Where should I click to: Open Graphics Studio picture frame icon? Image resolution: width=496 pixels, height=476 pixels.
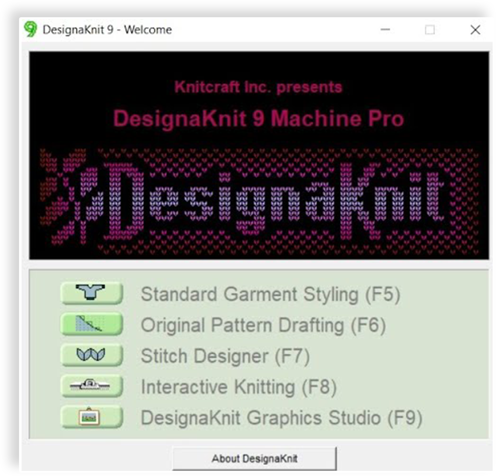(92, 417)
